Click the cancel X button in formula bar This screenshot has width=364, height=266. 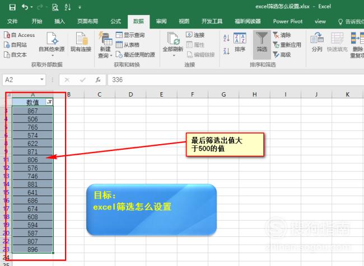(x=67, y=80)
